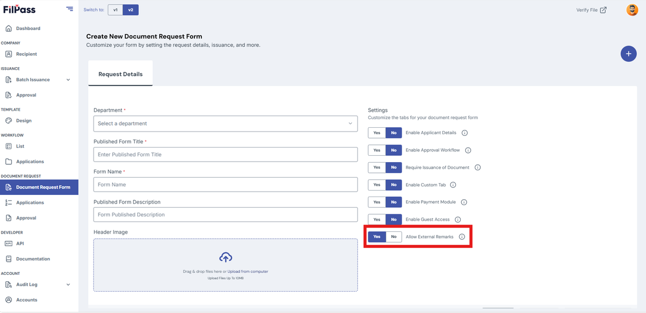
Task: Set Enable Guest Access to Yes
Action: pyautogui.click(x=377, y=219)
